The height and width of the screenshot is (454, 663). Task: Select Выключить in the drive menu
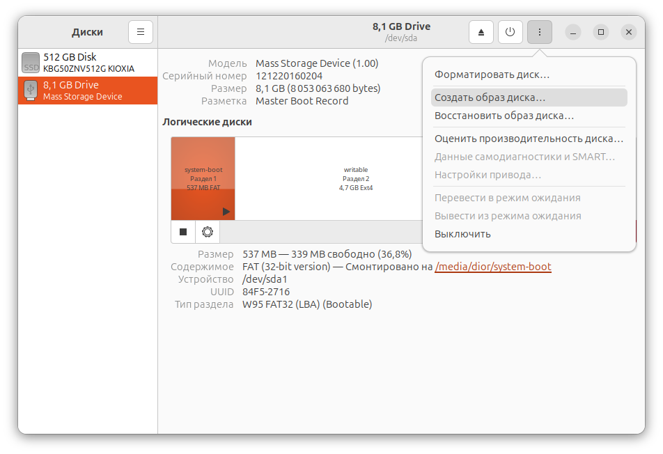point(462,234)
